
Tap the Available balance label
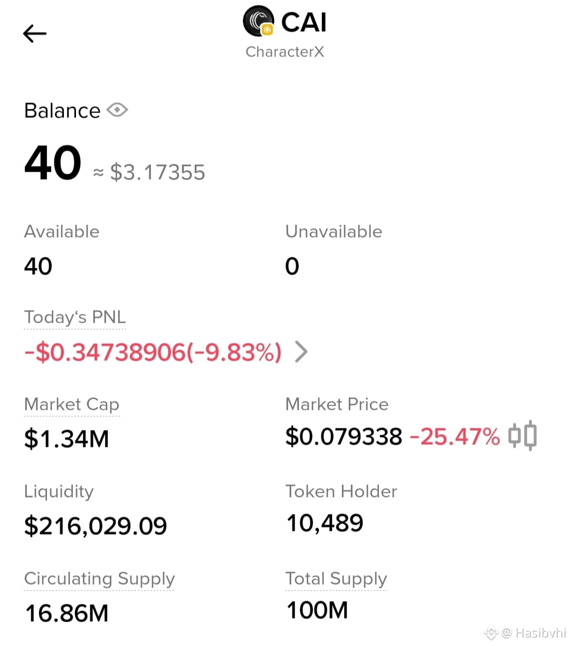coord(62,231)
